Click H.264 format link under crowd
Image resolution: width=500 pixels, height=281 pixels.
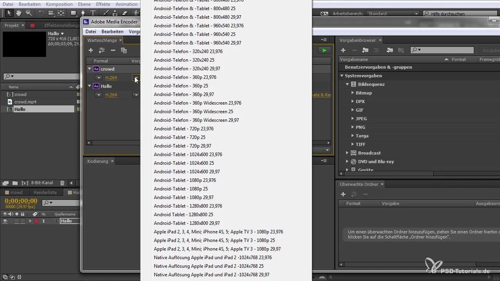[111, 78]
